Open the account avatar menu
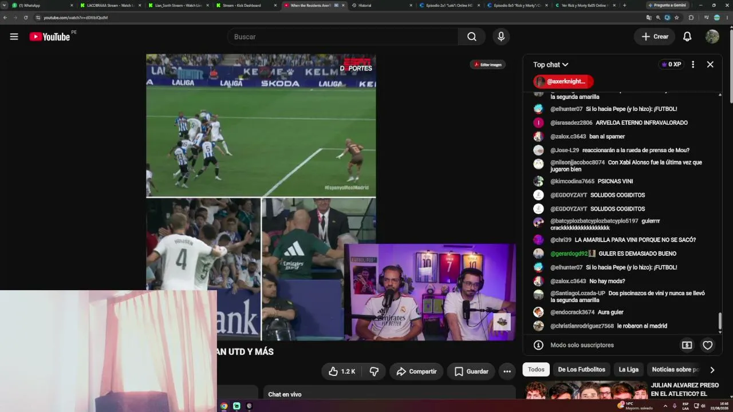 (x=712, y=37)
